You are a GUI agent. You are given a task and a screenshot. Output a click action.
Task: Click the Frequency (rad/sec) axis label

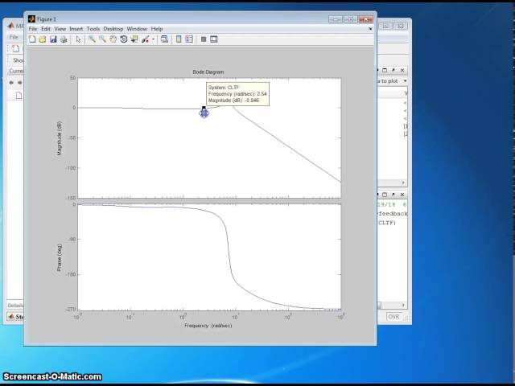(x=208, y=326)
